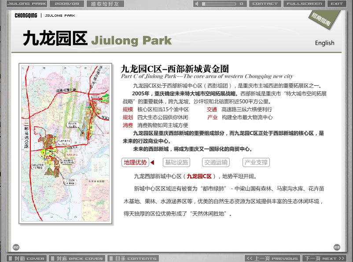Mute sound with the speaker icon
Screen dimensions: 353x262
(x=196, y=4)
